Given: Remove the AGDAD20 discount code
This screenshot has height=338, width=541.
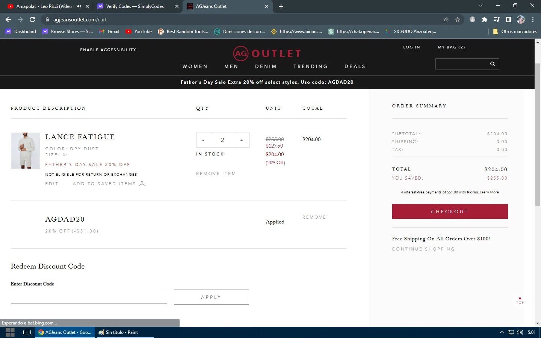Looking at the screenshot, I should click(x=314, y=217).
